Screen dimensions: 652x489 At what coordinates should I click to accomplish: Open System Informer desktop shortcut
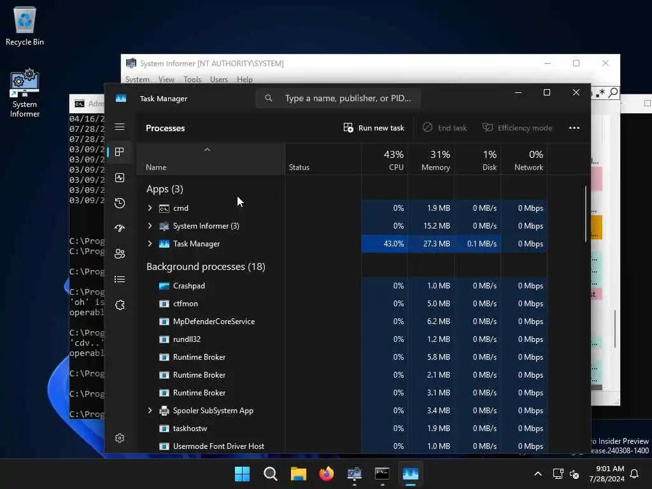[25, 93]
